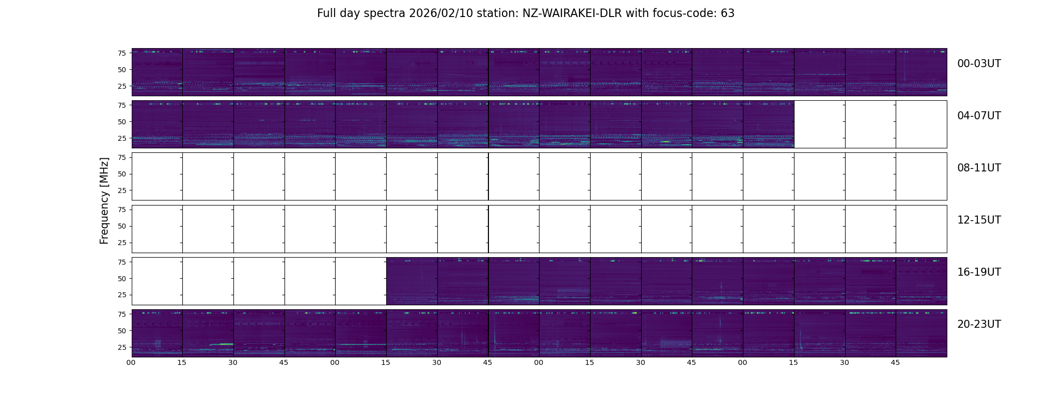Click the 75 tick label of the 04-07UT row

tap(122, 105)
